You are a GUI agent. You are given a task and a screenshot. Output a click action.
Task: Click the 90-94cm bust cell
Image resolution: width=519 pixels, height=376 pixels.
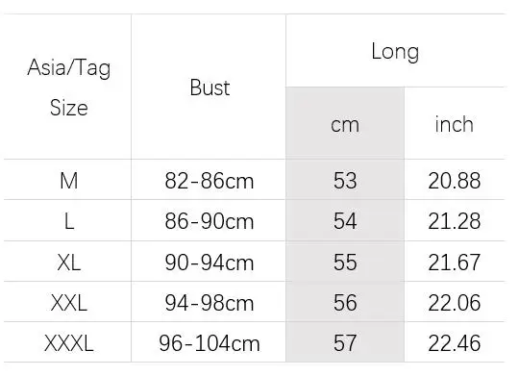[x=210, y=263]
